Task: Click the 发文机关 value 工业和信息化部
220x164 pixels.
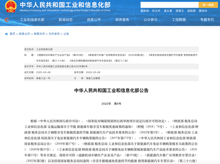Action: point(44,49)
